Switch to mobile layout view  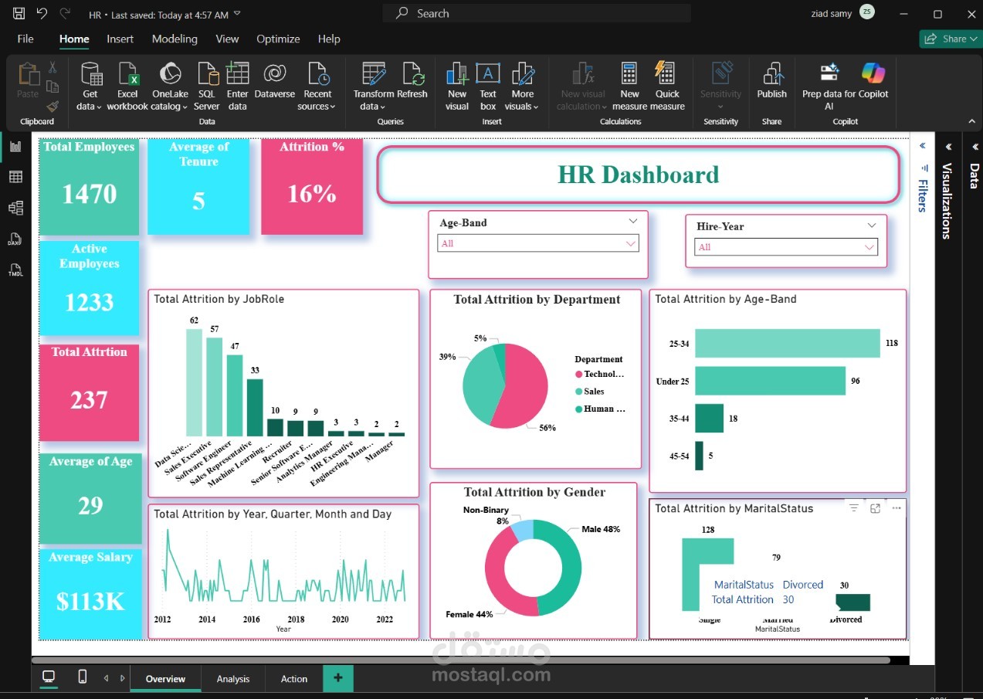[x=83, y=677]
